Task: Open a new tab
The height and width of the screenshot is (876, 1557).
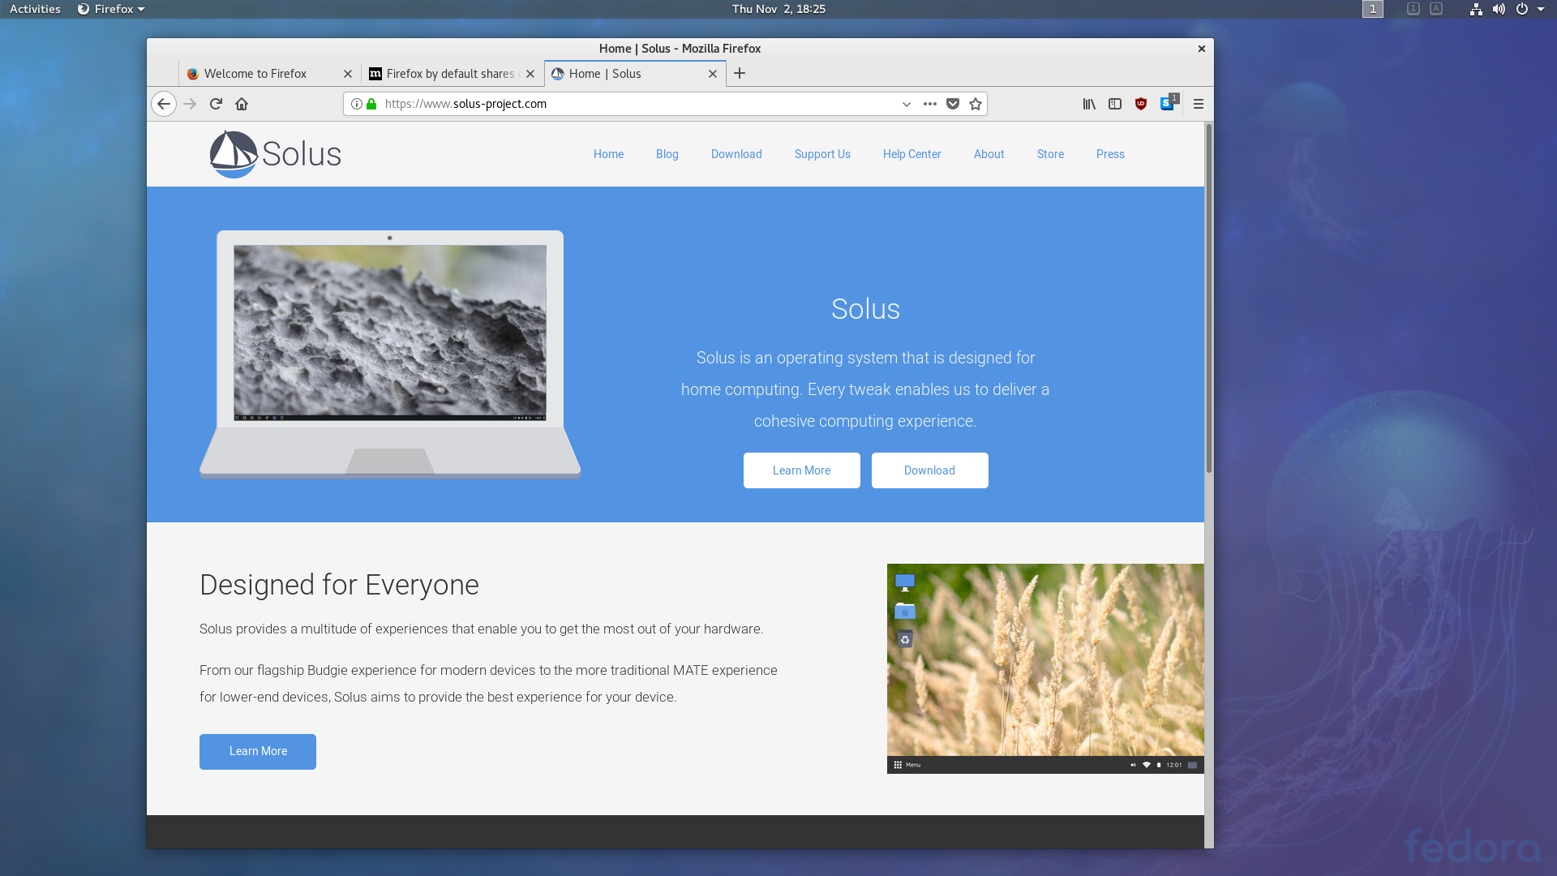Action: pyautogui.click(x=740, y=73)
